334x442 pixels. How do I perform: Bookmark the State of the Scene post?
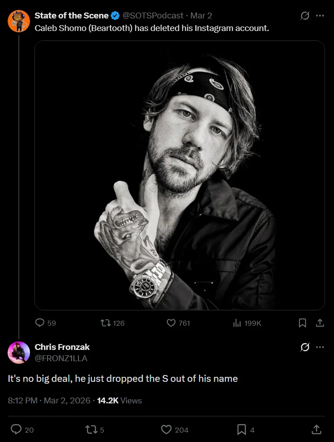pos(303,323)
